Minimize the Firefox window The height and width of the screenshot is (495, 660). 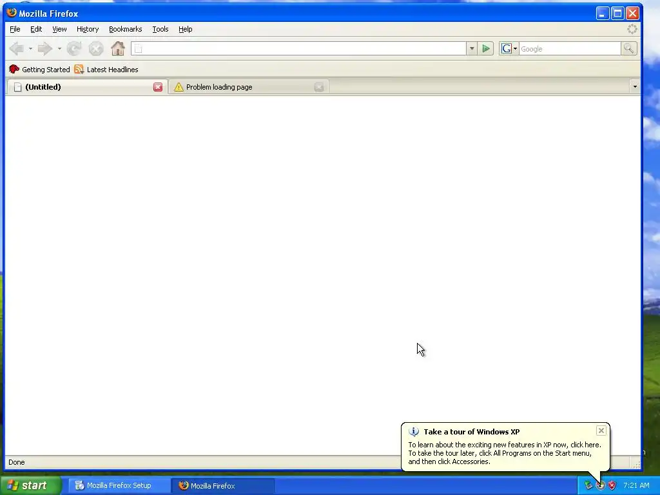[x=603, y=14]
